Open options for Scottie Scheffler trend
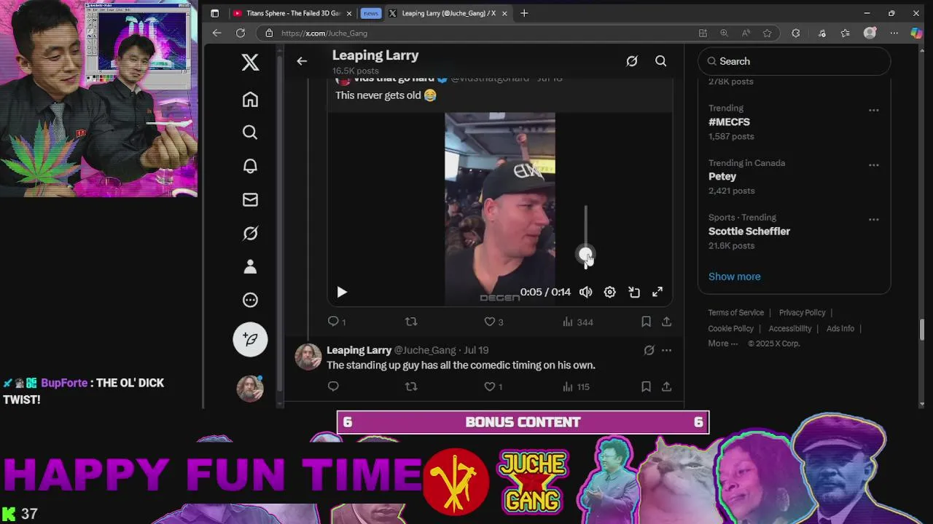Screen dimensions: 933x524 873,219
